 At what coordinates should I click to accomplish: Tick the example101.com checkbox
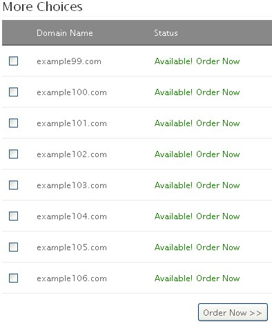(13, 123)
